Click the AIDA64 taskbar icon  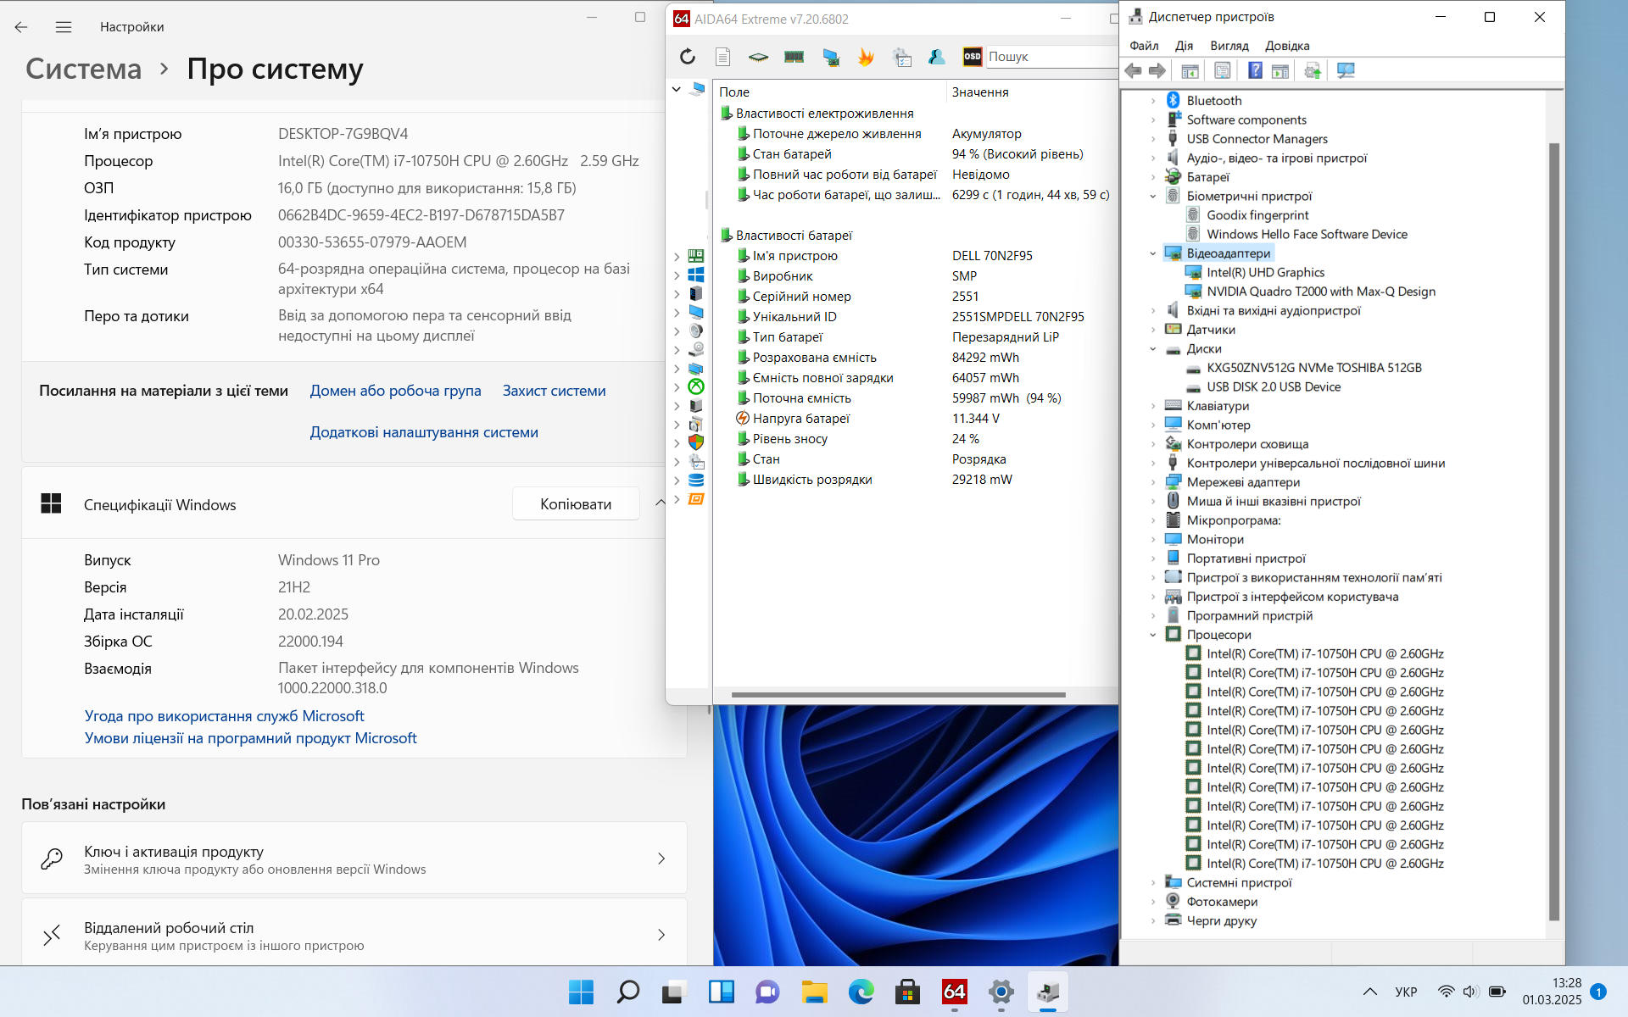tap(954, 992)
